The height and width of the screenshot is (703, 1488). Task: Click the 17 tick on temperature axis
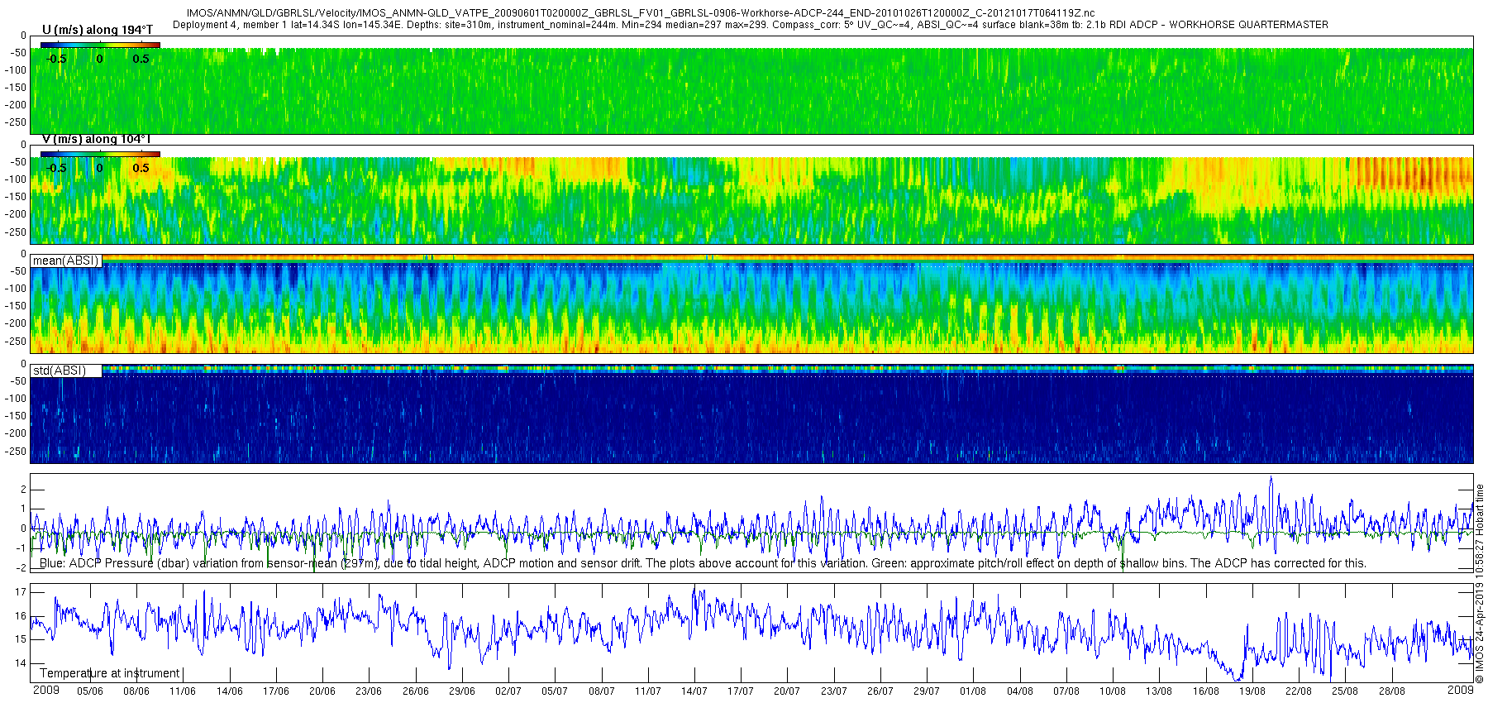(21, 592)
